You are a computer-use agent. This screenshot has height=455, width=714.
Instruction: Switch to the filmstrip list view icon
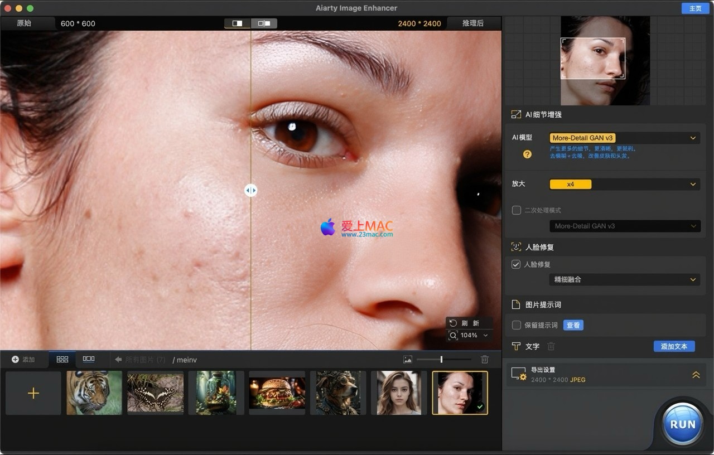89,359
